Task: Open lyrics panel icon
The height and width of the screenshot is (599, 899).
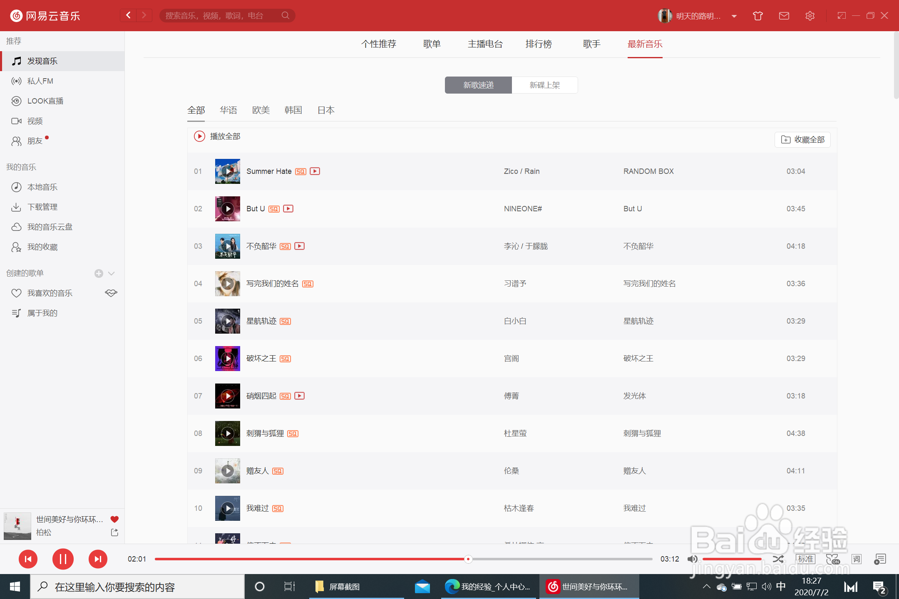Action: (x=856, y=559)
